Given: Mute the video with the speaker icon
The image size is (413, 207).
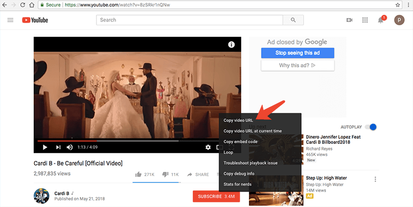Looking at the screenshot, I should tap(69, 147).
